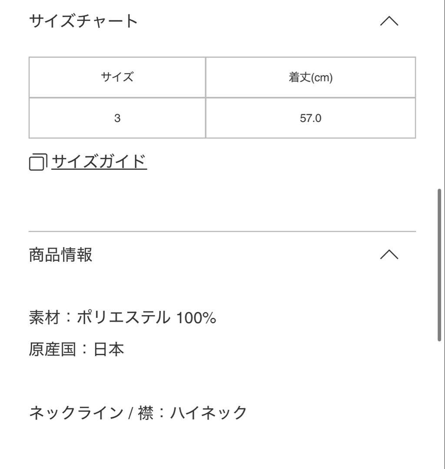Click the 商品情報 section heading

(x=60, y=255)
